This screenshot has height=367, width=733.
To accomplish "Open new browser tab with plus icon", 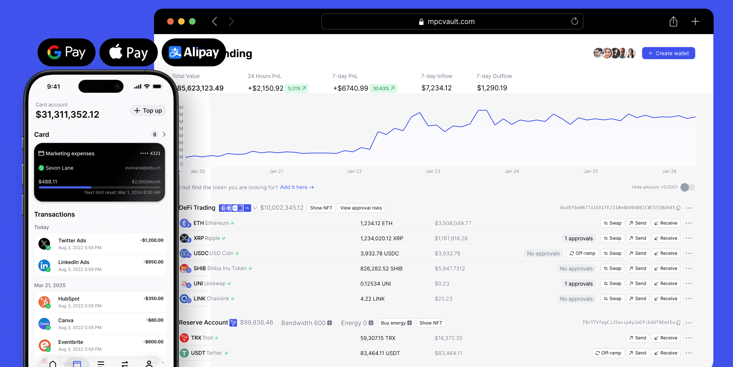I will coord(695,21).
